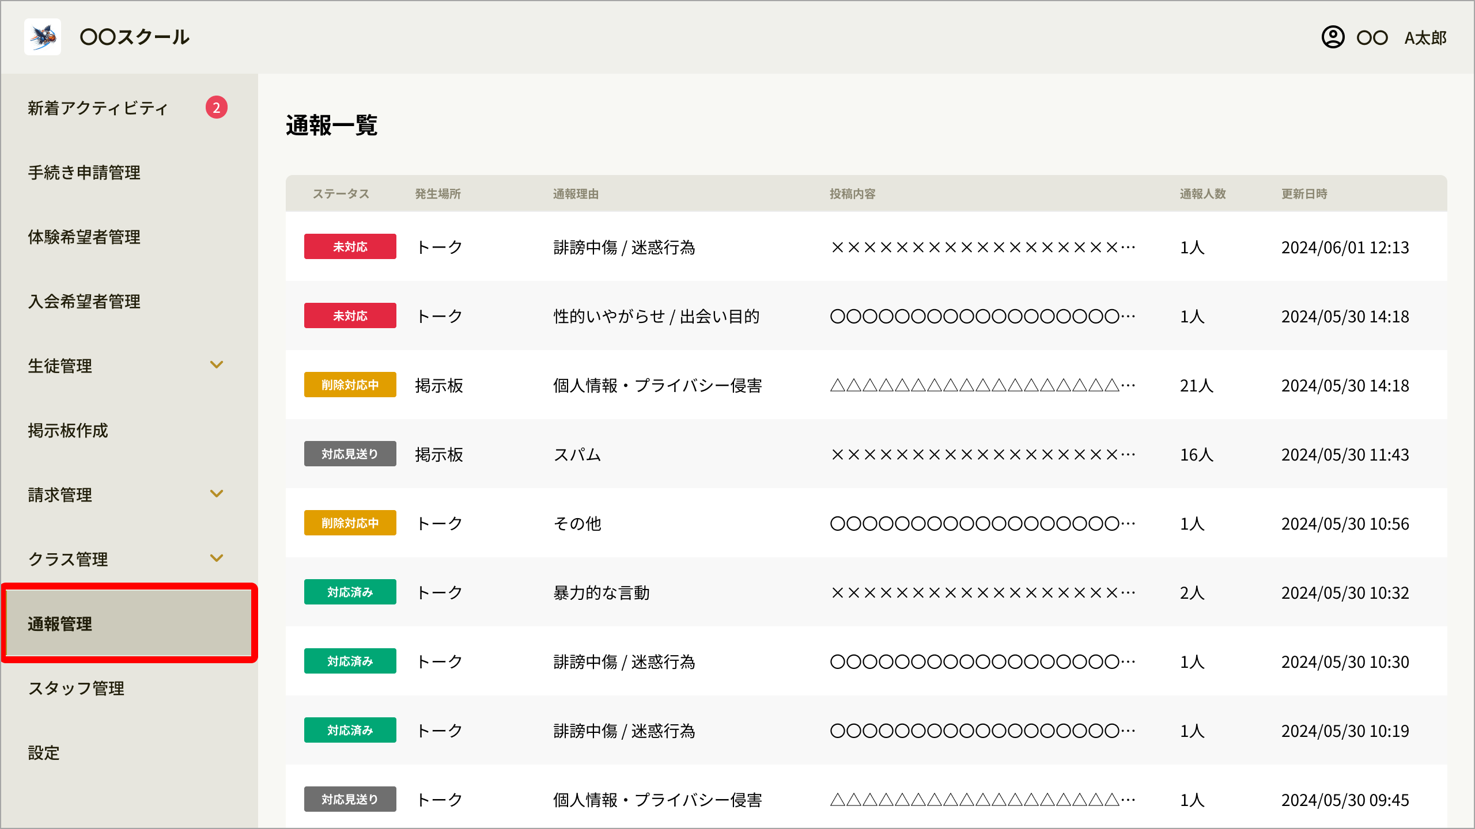
Task: Click the 更新日時 column header
Action: 1304,194
